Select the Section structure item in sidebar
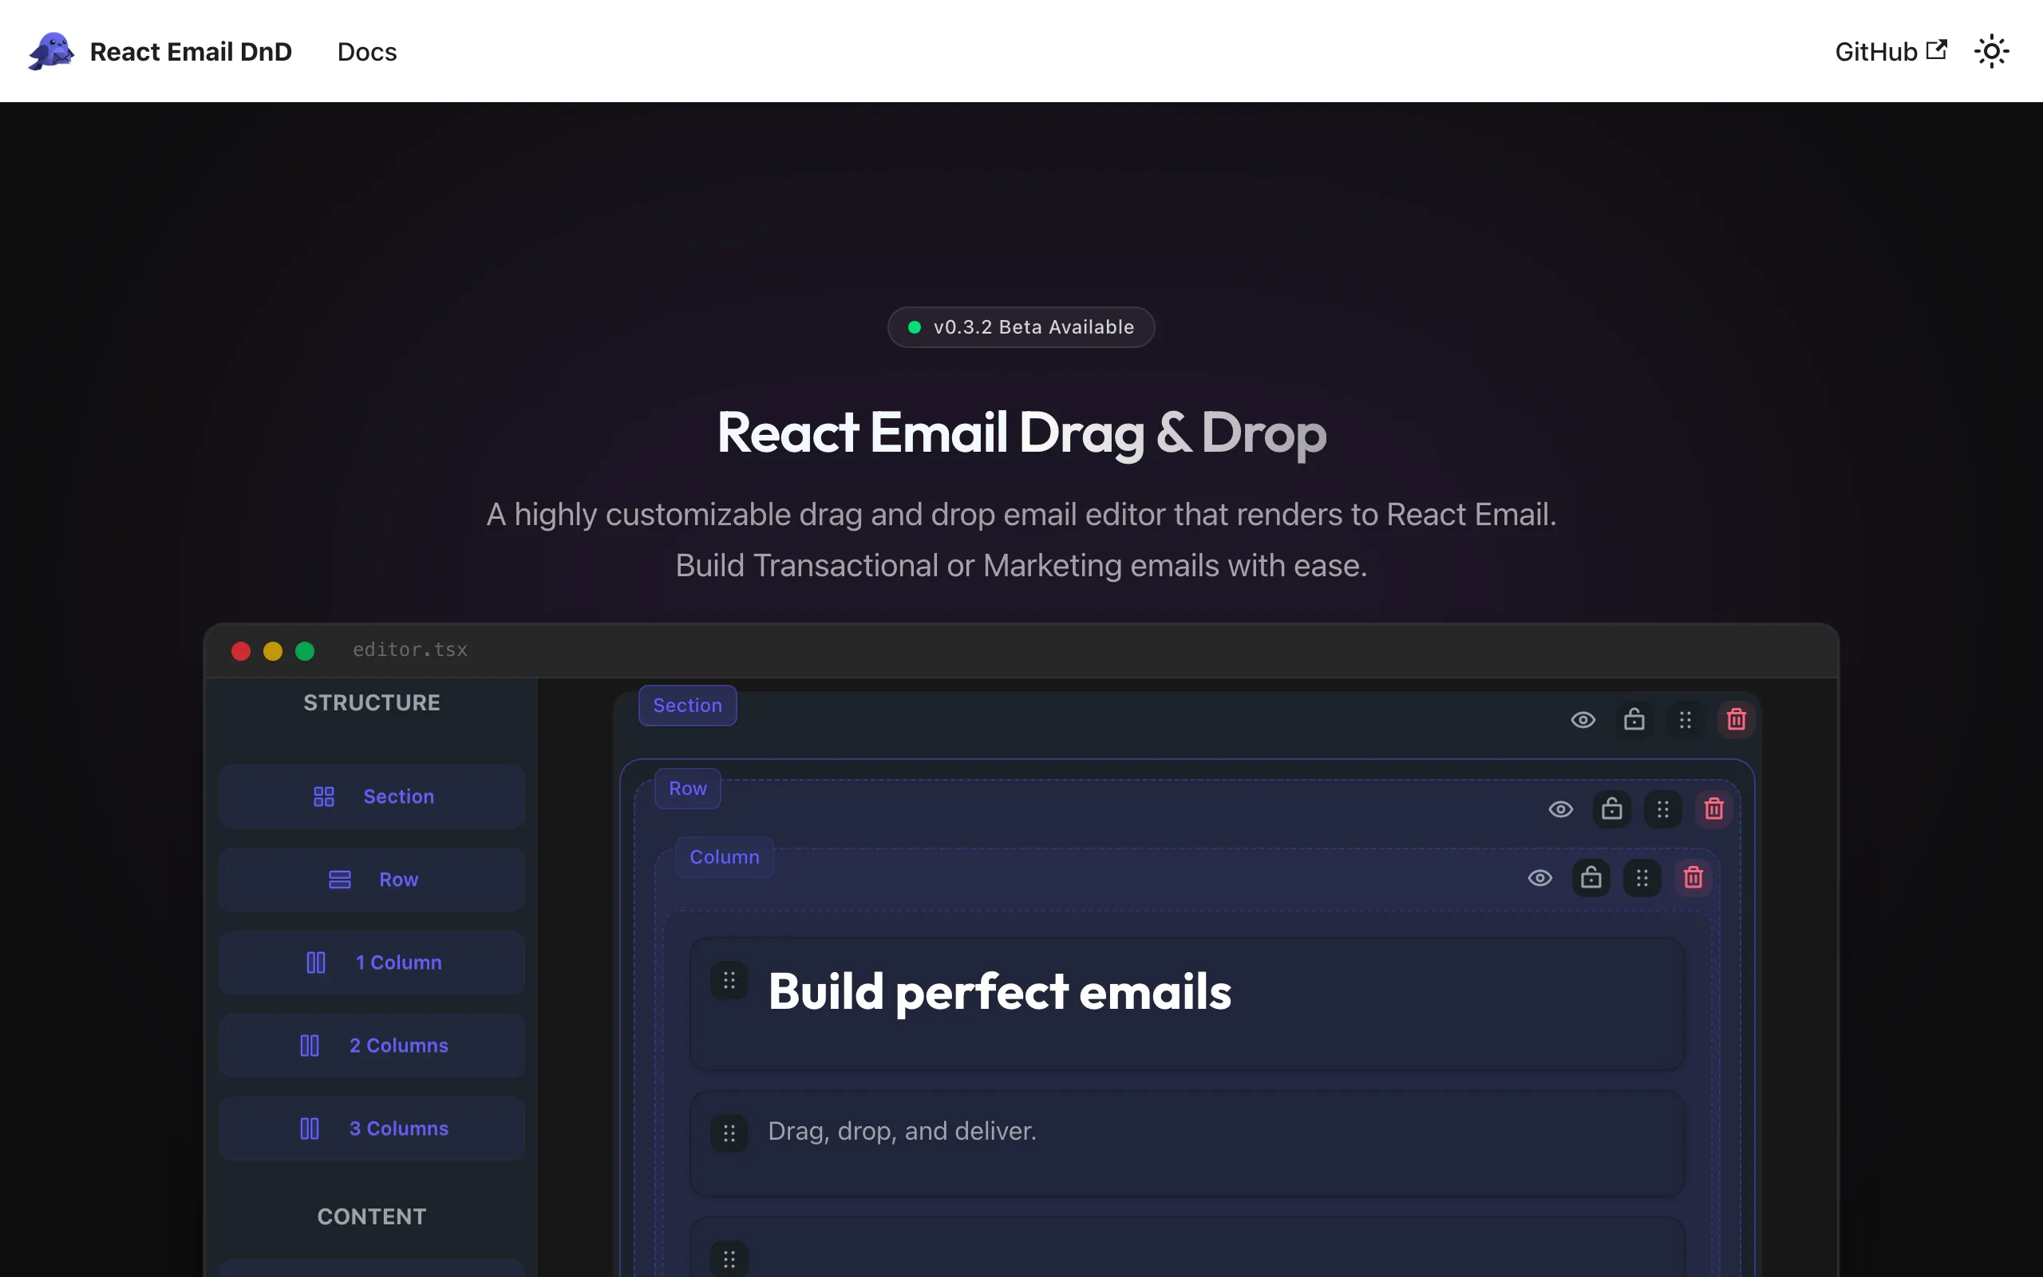2043x1277 pixels. click(371, 797)
